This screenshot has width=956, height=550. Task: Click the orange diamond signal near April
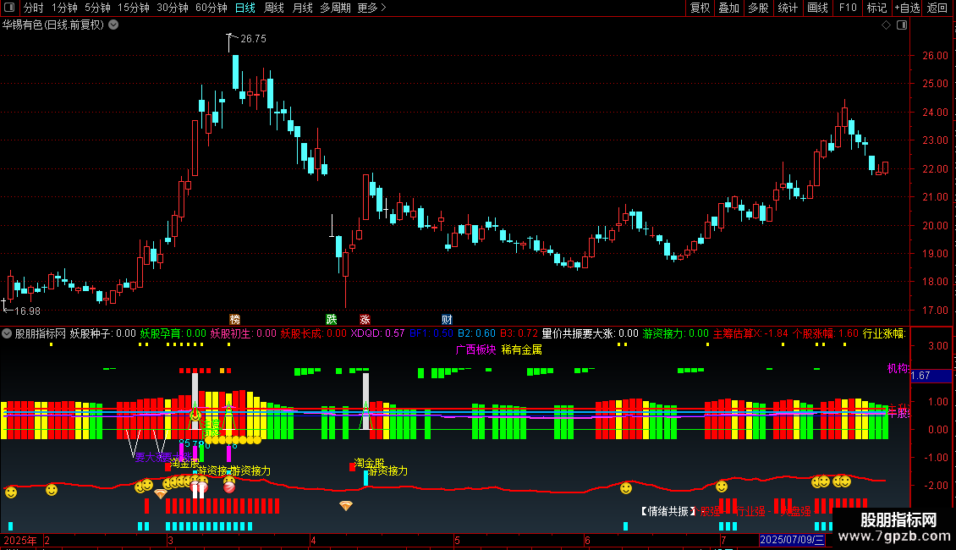coord(346,505)
